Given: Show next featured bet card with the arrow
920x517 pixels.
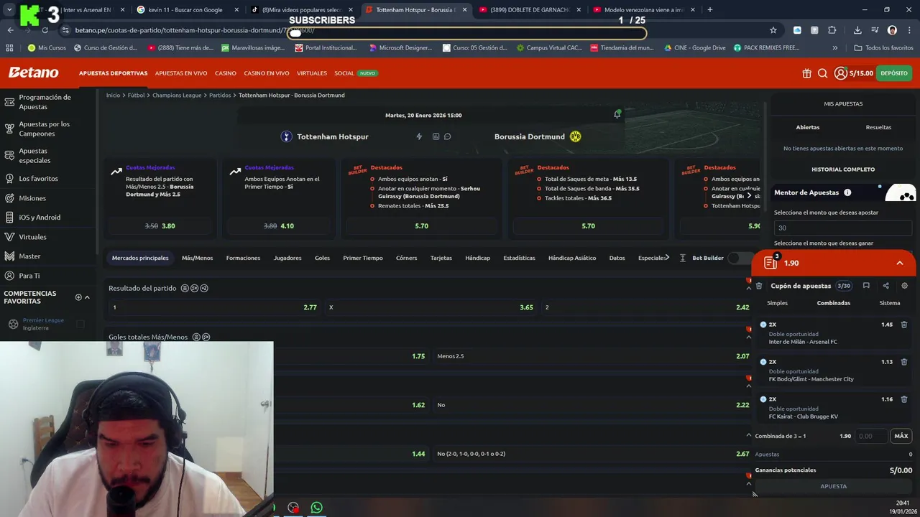Looking at the screenshot, I should click(749, 195).
